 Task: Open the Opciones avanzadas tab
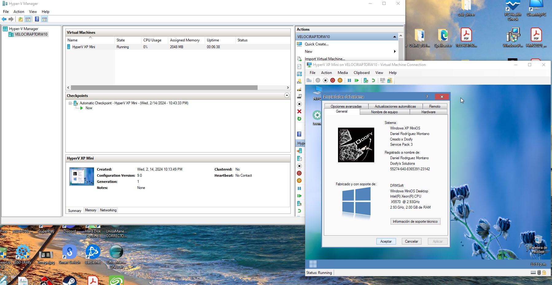(346, 106)
